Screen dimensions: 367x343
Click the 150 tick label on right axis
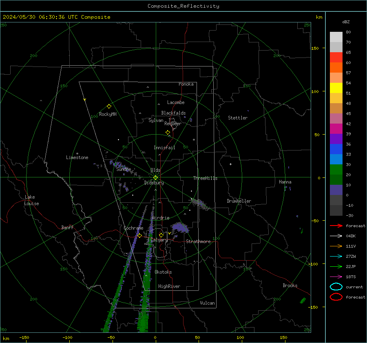315,48
